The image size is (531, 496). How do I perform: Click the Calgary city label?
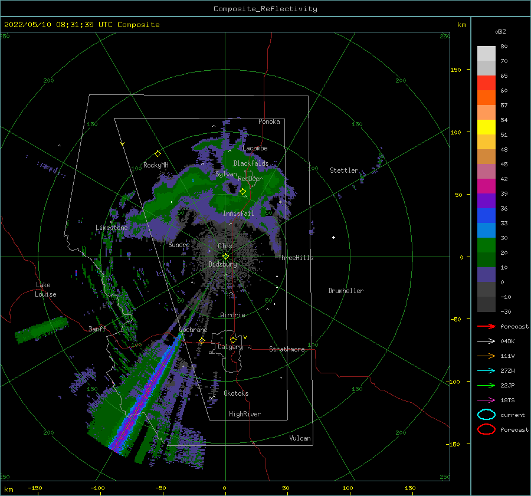(x=230, y=347)
